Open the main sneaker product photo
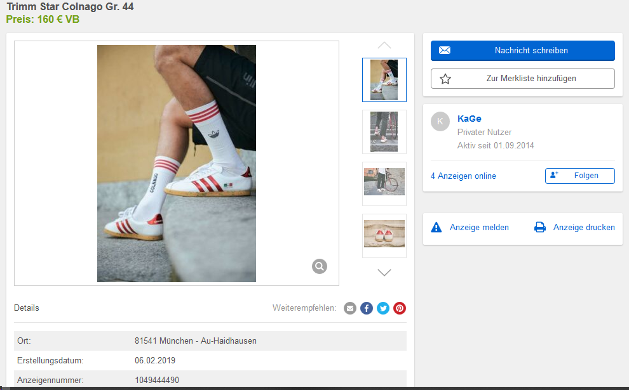Image resolution: width=629 pixels, height=390 pixels. tap(177, 164)
